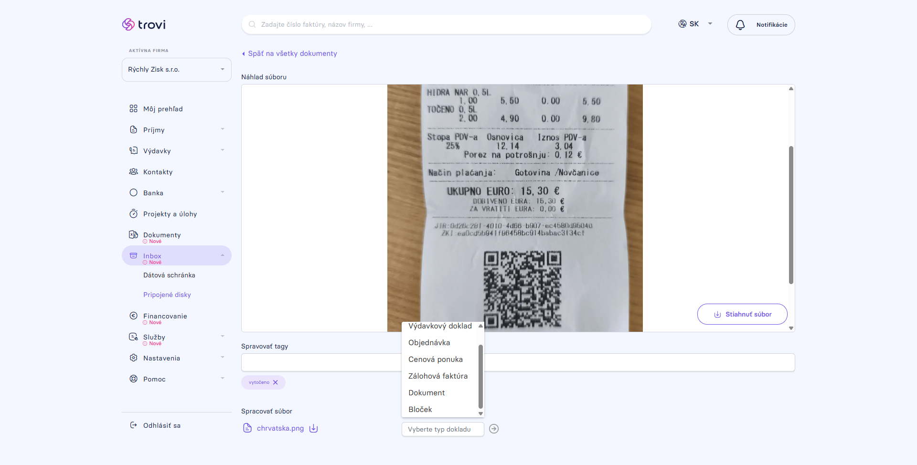Click the Pomoc lifebuoy icon

pyautogui.click(x=133, y=379)
